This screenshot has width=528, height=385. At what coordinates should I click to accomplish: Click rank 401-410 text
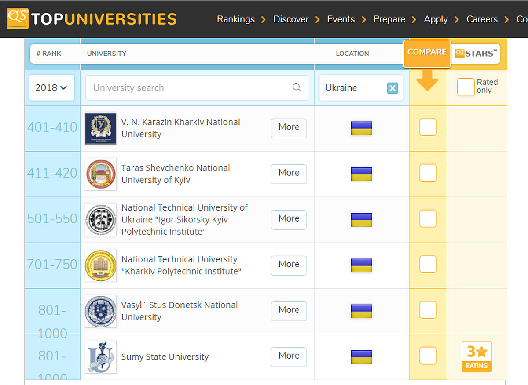[52, 127]
